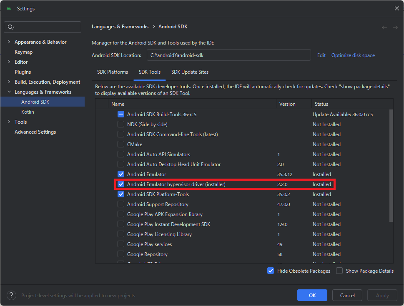404x306 pixels.
Task: Open the SDK Update Sites tab
Action: pos(190,72)
